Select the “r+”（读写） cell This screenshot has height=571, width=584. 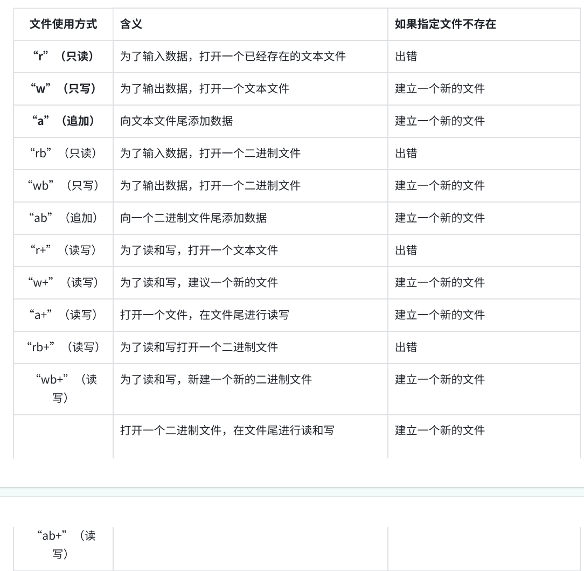click(64, 250)
